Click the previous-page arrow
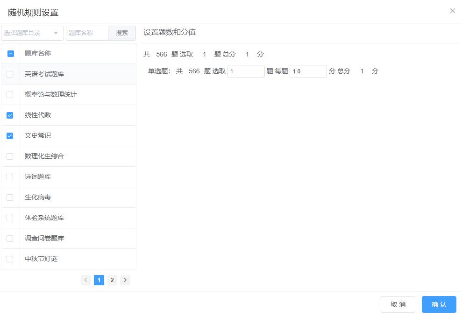The image size is (462, 318). point(86,280)
